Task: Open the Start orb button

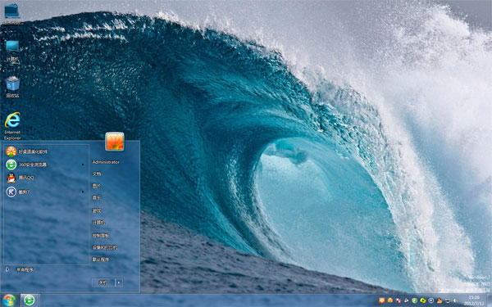Action: tap(8, 300)
